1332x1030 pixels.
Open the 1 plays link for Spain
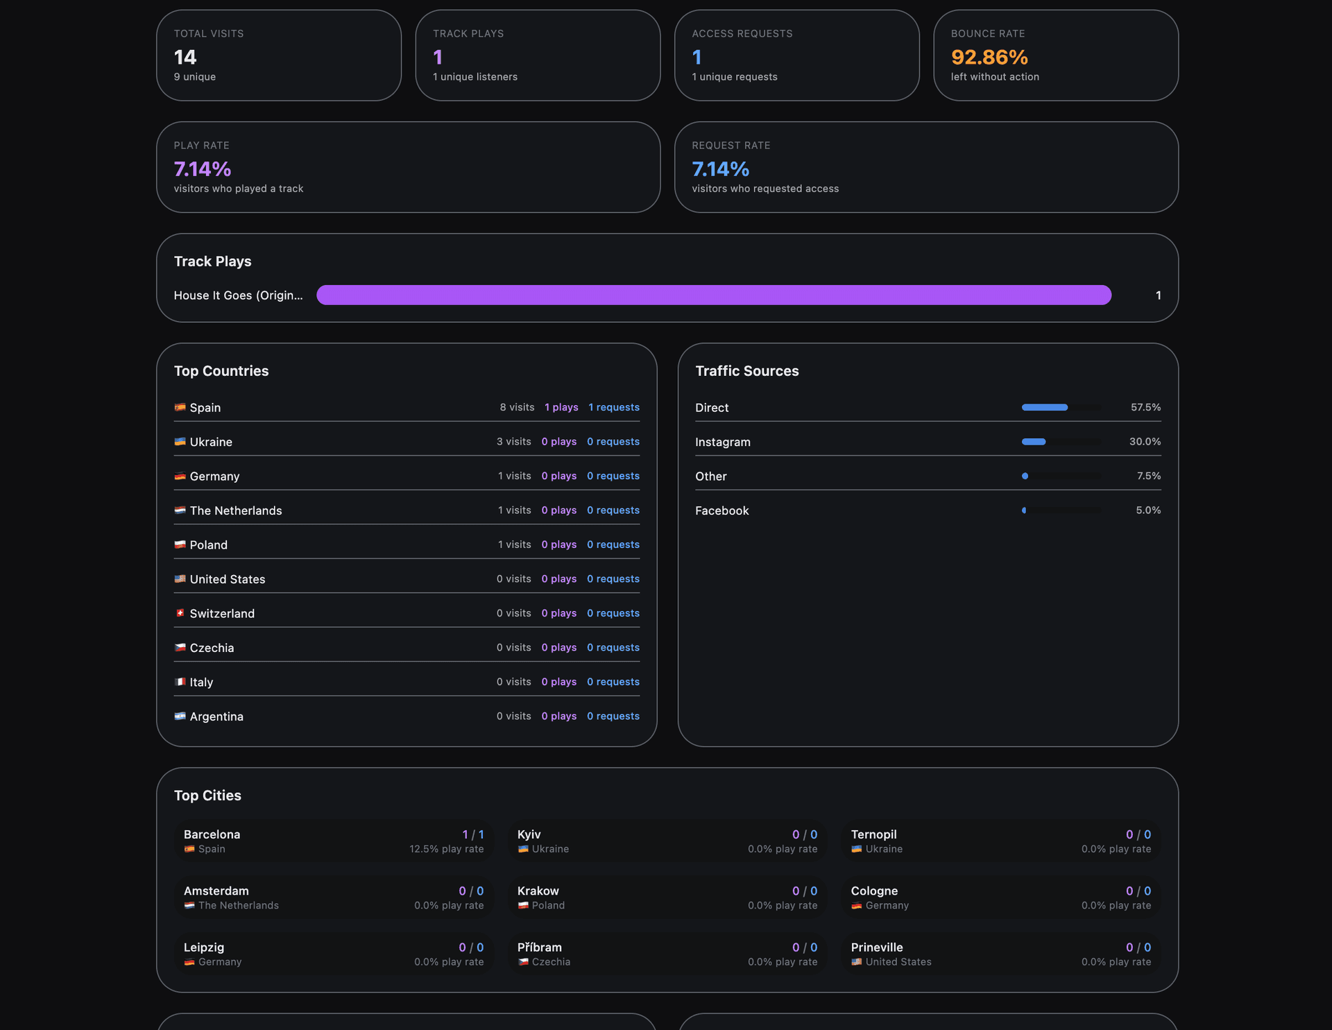click(561, 407)
